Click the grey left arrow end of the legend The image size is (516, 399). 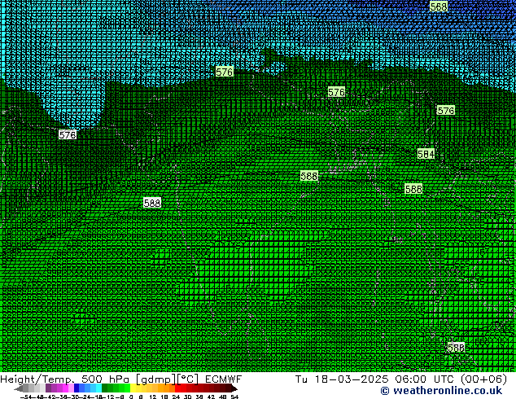click(x=19, y=388)
